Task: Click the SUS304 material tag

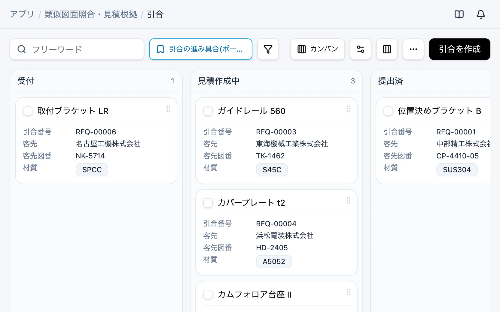Action: 457,170
